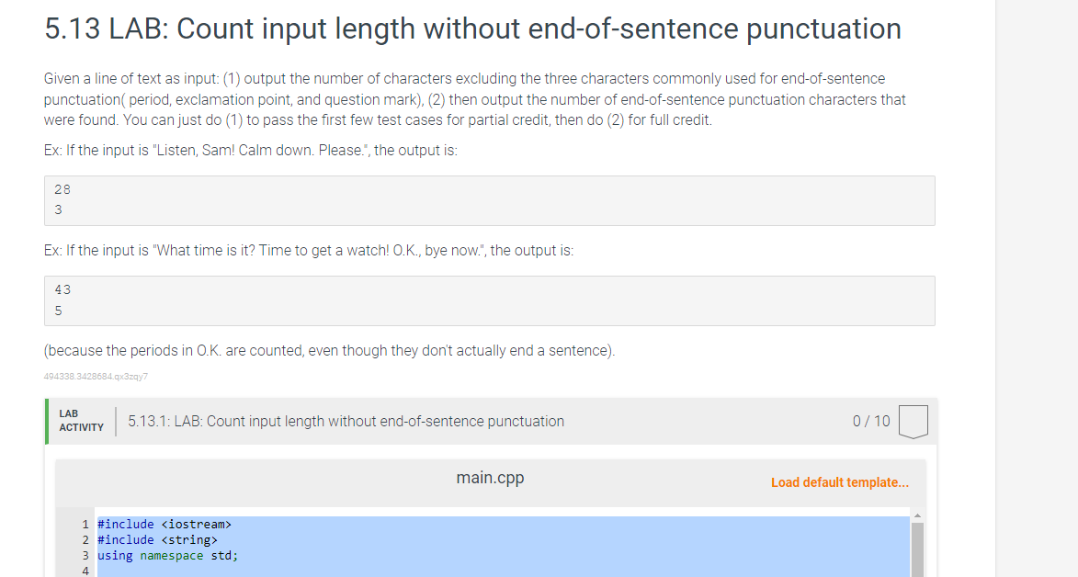Click the identifier text '494338.3428684.qx3zqy7'
This screenshot has width=1078, height=577.
coord(96,376)
